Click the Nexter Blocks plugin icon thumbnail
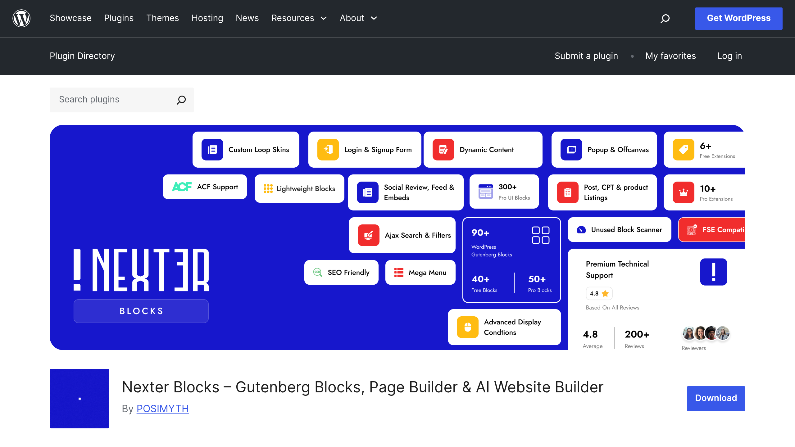The width and height of the screenshot is (795, 447). pyautogui.click(x=79, y=399)
